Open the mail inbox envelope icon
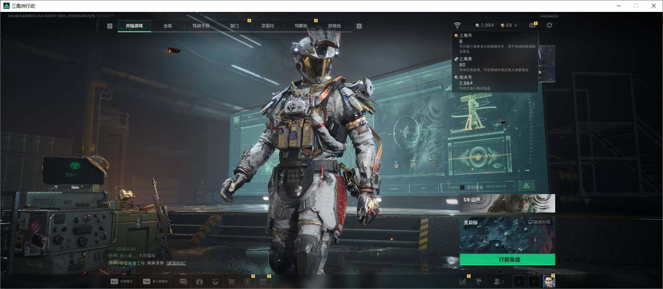 (x=532, y=25)
